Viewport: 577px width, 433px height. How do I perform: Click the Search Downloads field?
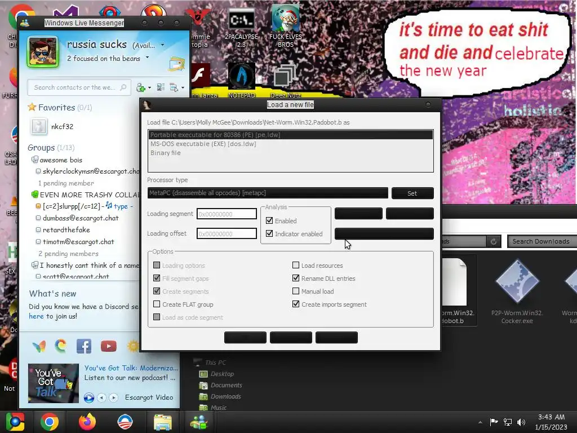coord(542,241)
